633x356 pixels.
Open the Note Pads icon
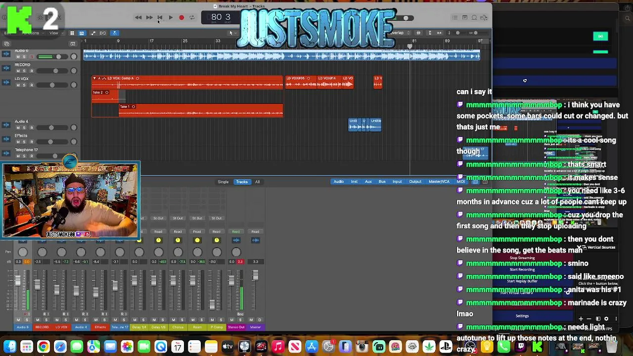pos(464,18)
